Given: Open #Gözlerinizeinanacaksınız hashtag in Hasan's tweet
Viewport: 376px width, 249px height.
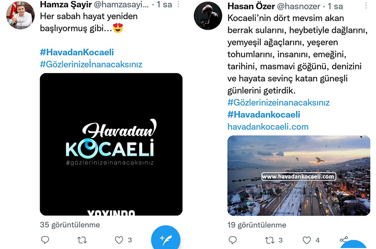Looking at the screenshot, I should (x=278, y=103).
